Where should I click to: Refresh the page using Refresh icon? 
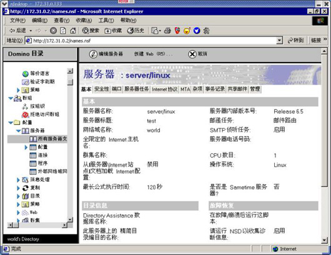pyautogui.click(x=63, y=31)
